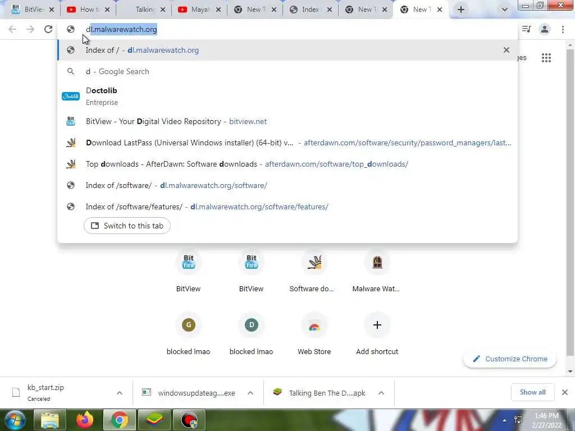Image resolution: width=575 pixels, height=431 pixels.
Task: Switch to the Talking tab
Action: [145, 10]
